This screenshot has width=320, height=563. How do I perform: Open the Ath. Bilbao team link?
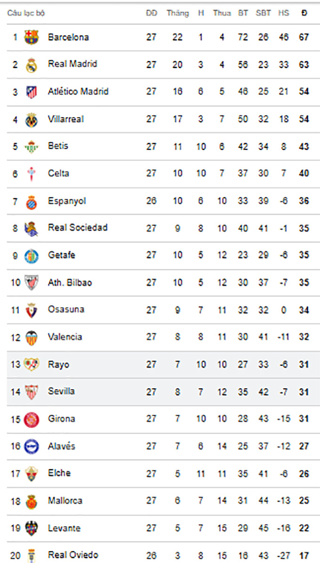(70, 283)
